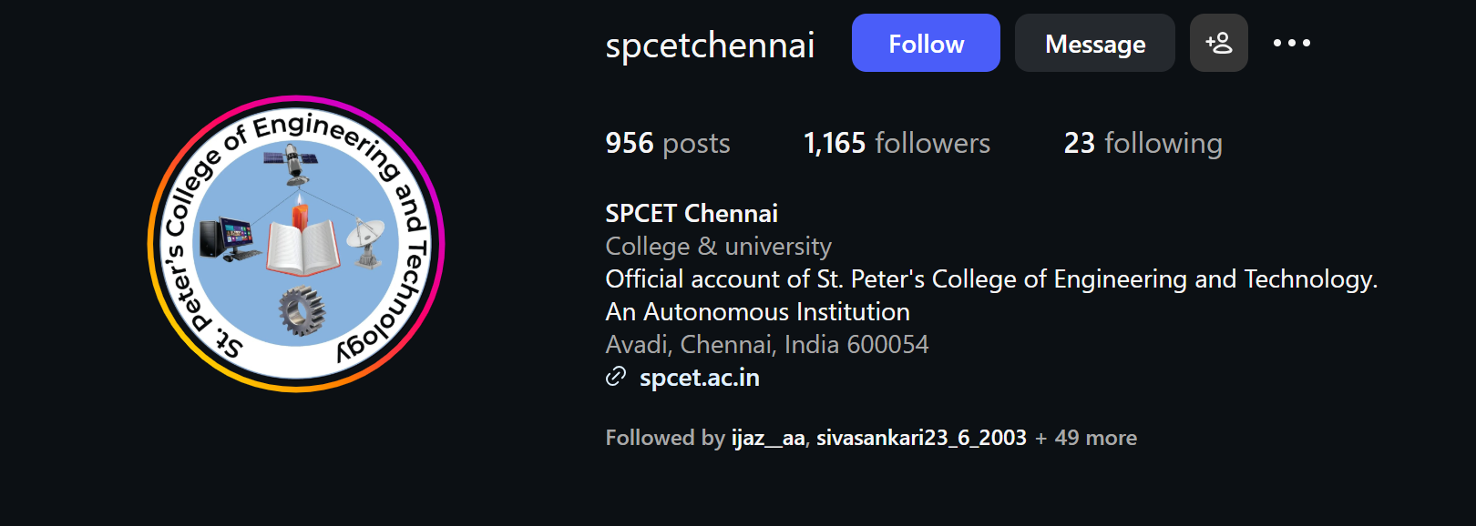Screen dimensions: 1476x526
Task: Open the posts count
Action: pyautogui.click(x=666, y=143)
